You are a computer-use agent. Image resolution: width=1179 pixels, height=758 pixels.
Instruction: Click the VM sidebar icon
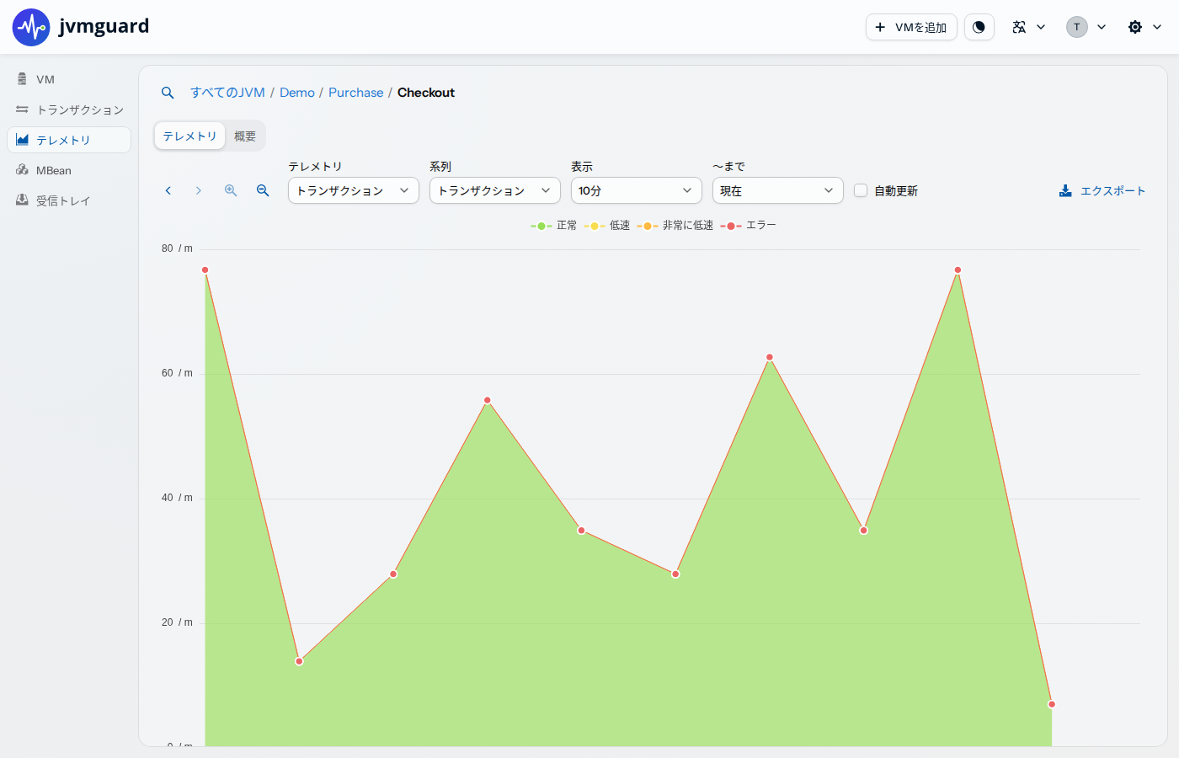(x=22, y=79)
